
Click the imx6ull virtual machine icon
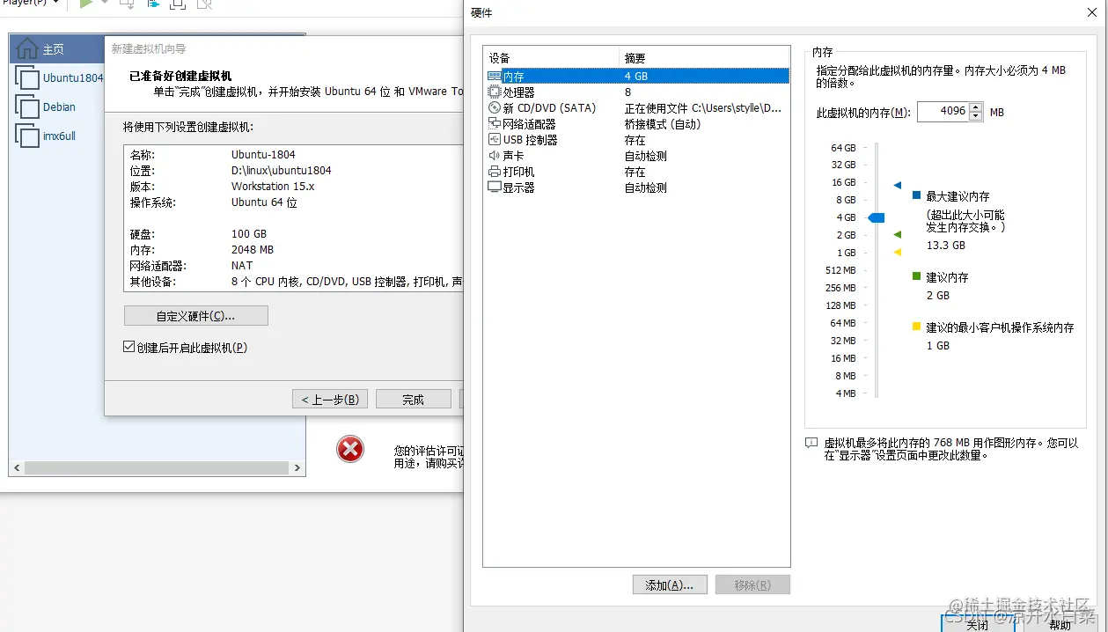tap(27, 136)
